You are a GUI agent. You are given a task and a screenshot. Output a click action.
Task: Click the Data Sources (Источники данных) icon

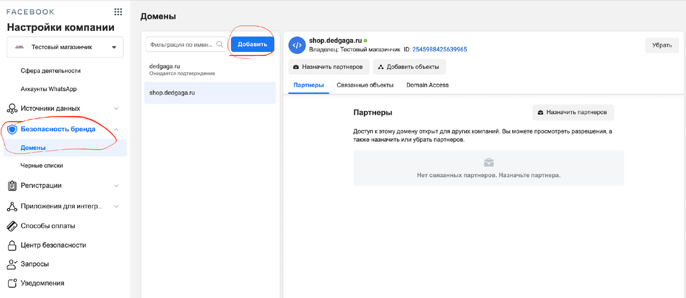click(x=11, y=108)
